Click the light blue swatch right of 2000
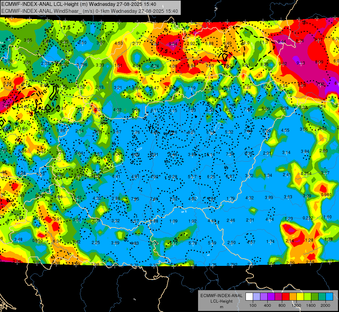339x312 pixels. tap(329, 296)
